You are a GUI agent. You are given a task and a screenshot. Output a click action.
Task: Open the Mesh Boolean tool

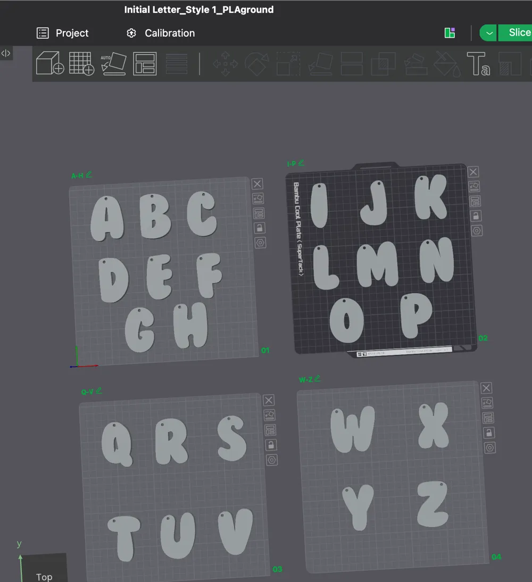click(x=384, y=64)
